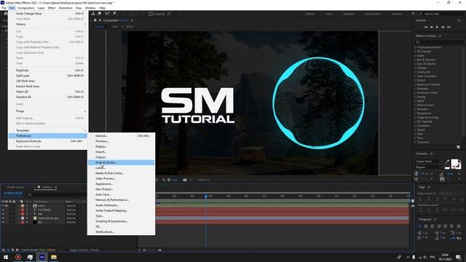Open the Purge submenu
Image resolution: width=466 pixels, height=262 pixels.
coord(48,111)
